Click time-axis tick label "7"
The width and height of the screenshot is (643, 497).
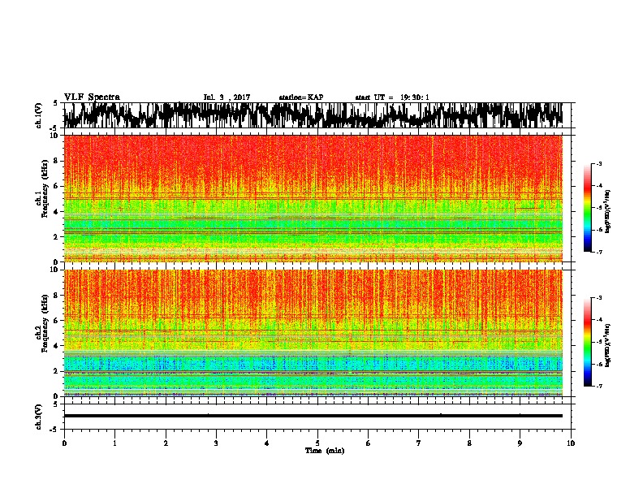point(419,443)
